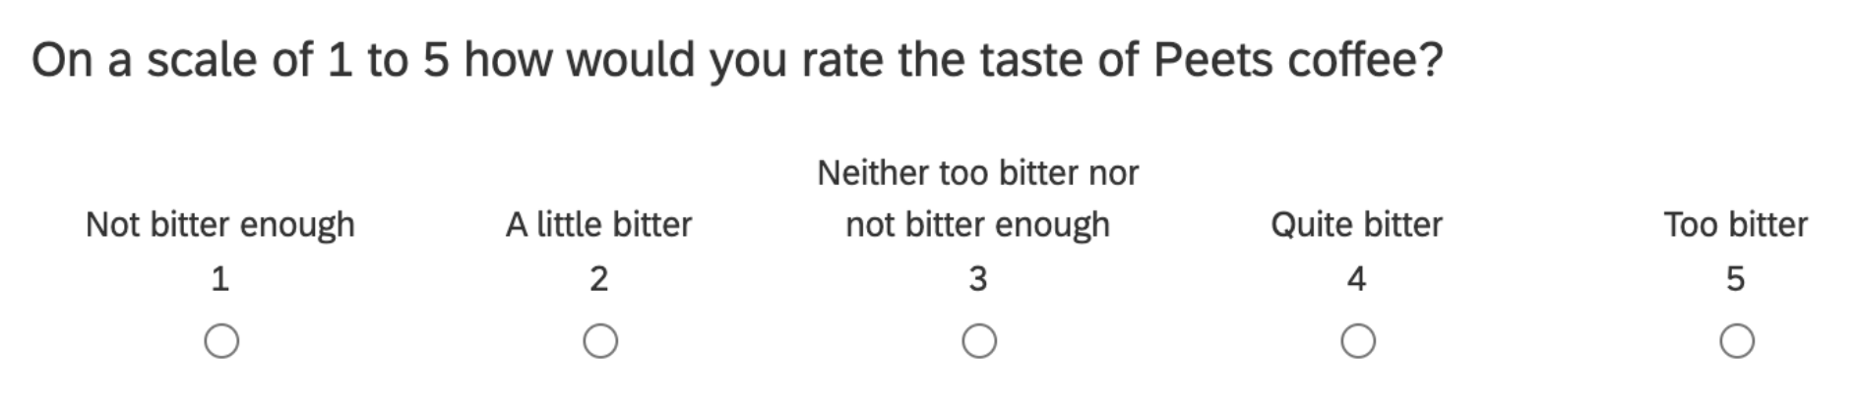The image size is (1860, 405).
Task: Click the number 4 scale label
Action: click(1357, 279)
